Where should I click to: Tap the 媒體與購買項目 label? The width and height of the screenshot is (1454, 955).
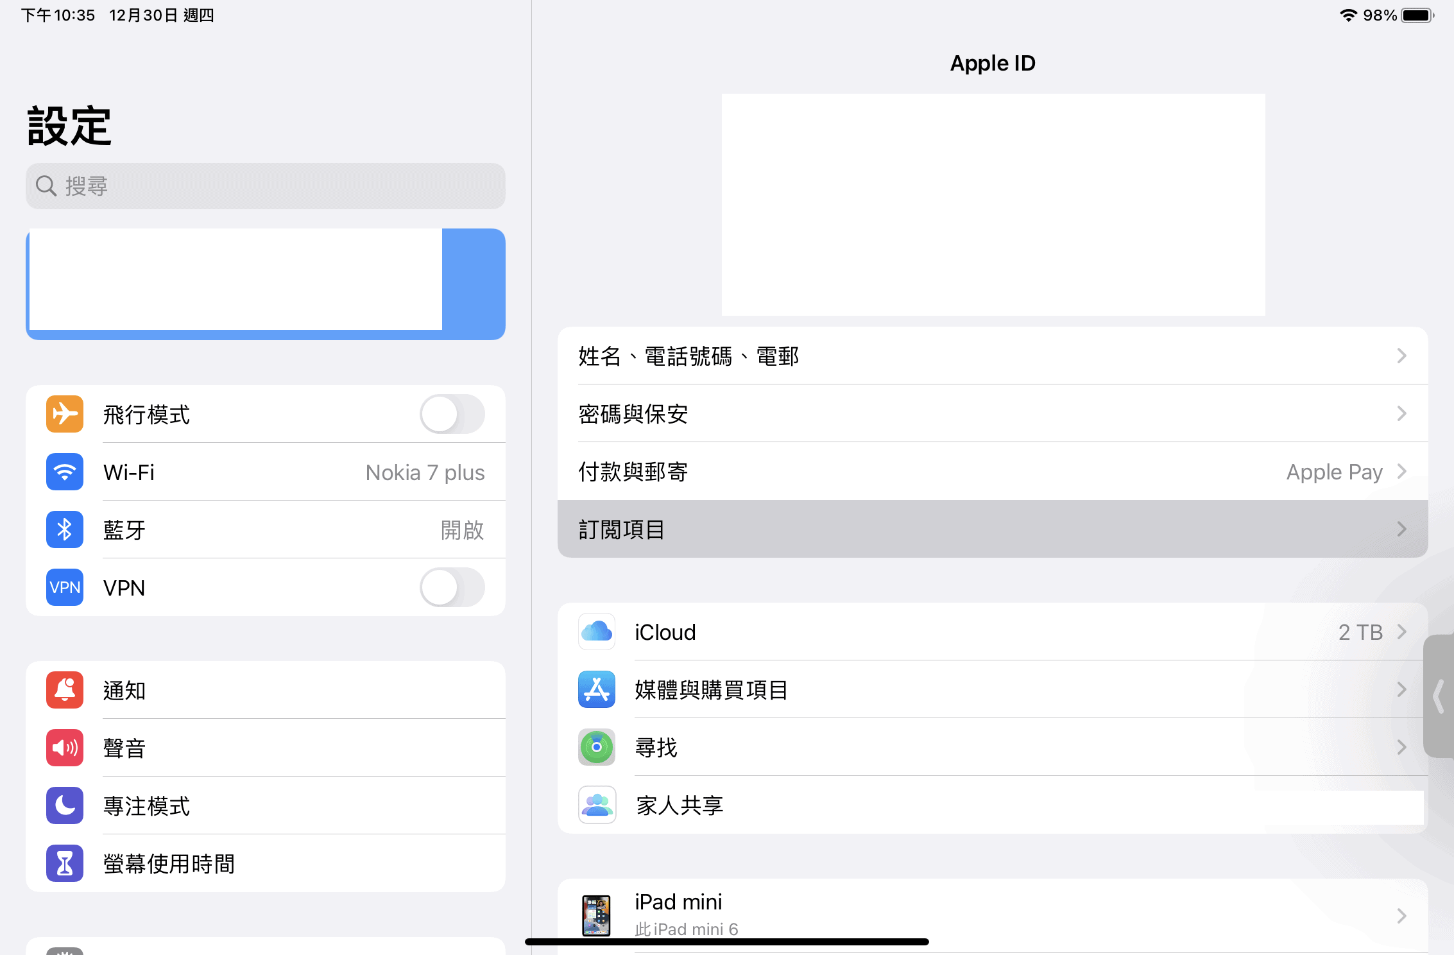(712, 690)
